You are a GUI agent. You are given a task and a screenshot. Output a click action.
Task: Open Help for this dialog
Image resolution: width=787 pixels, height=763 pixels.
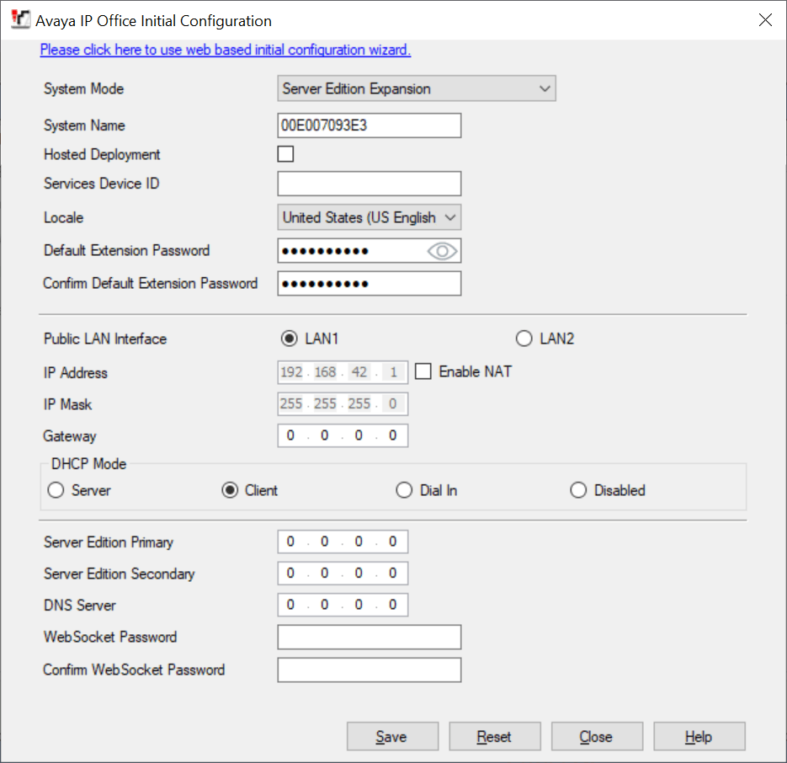pos(699,736)
